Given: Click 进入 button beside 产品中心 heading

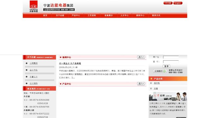Looking at the screenshot, I should pyautogui.click(x=141, y=84).
